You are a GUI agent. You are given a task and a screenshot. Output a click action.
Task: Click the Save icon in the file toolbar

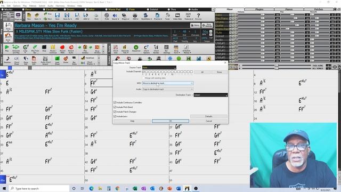(x=57, y=17)
